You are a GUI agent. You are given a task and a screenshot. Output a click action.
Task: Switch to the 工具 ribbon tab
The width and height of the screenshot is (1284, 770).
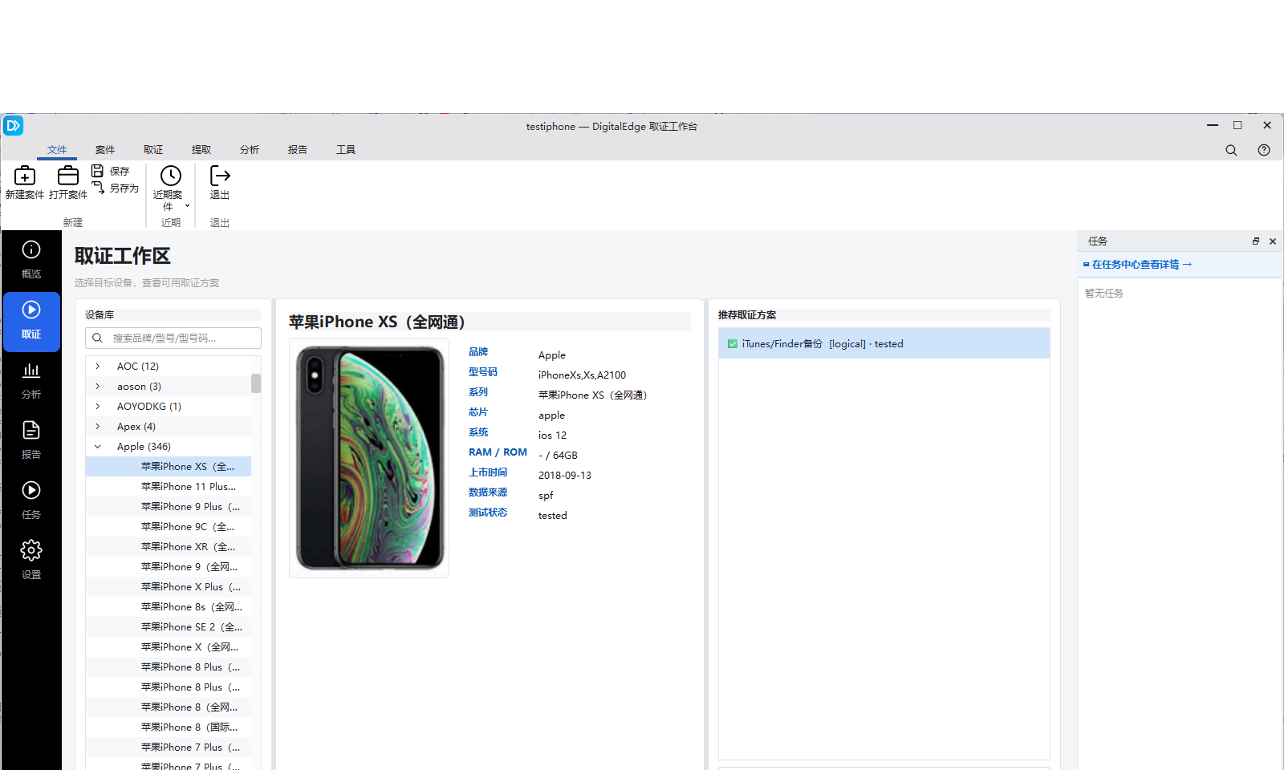346,150
